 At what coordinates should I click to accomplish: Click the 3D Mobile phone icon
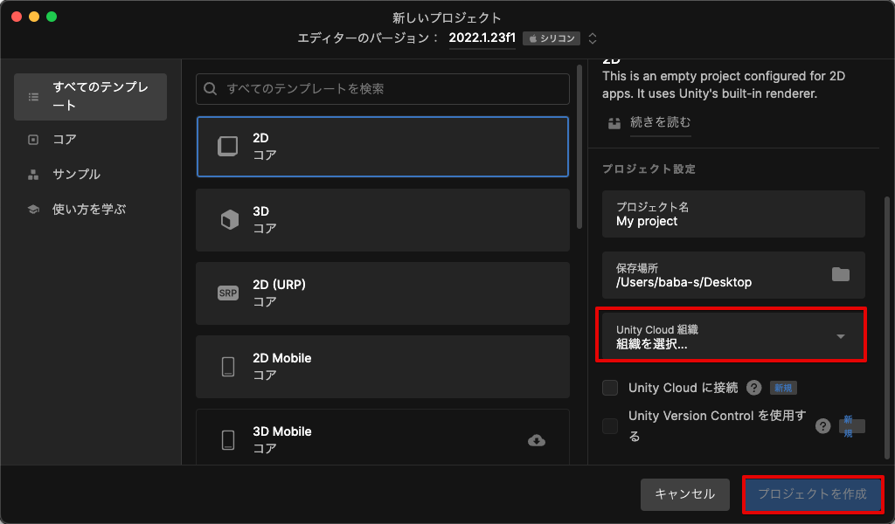pos(228,440)
